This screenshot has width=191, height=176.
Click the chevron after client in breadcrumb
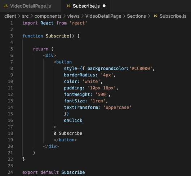click(x=19, y=16)
